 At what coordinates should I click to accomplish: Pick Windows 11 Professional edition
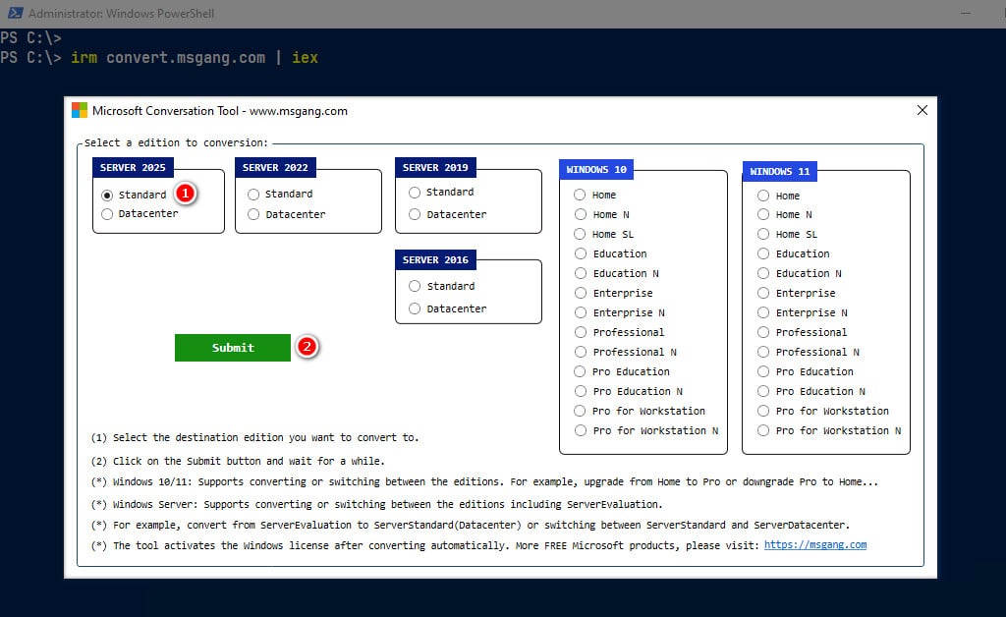point(762,332)
